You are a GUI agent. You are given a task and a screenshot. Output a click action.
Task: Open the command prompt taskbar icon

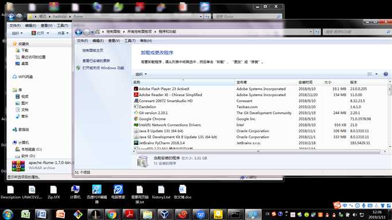[x=235, y=214]
